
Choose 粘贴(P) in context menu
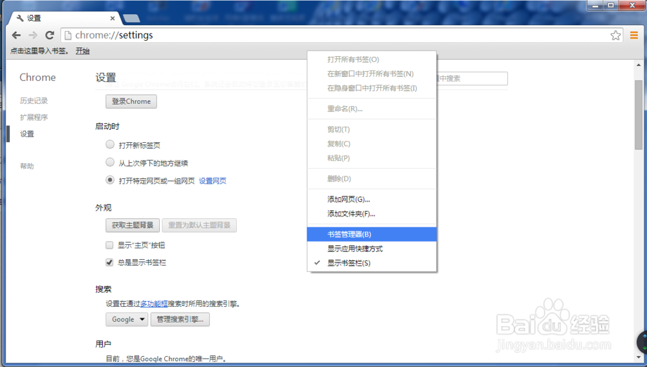pyautogui.click(x=372, y=158)
